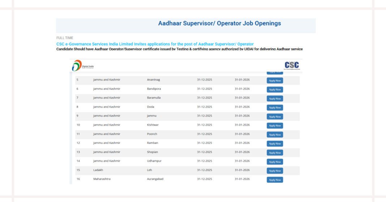The width and height of the screenshot is (386, 202).
Task: Select the Leh district cell
Action: (149, 170)
